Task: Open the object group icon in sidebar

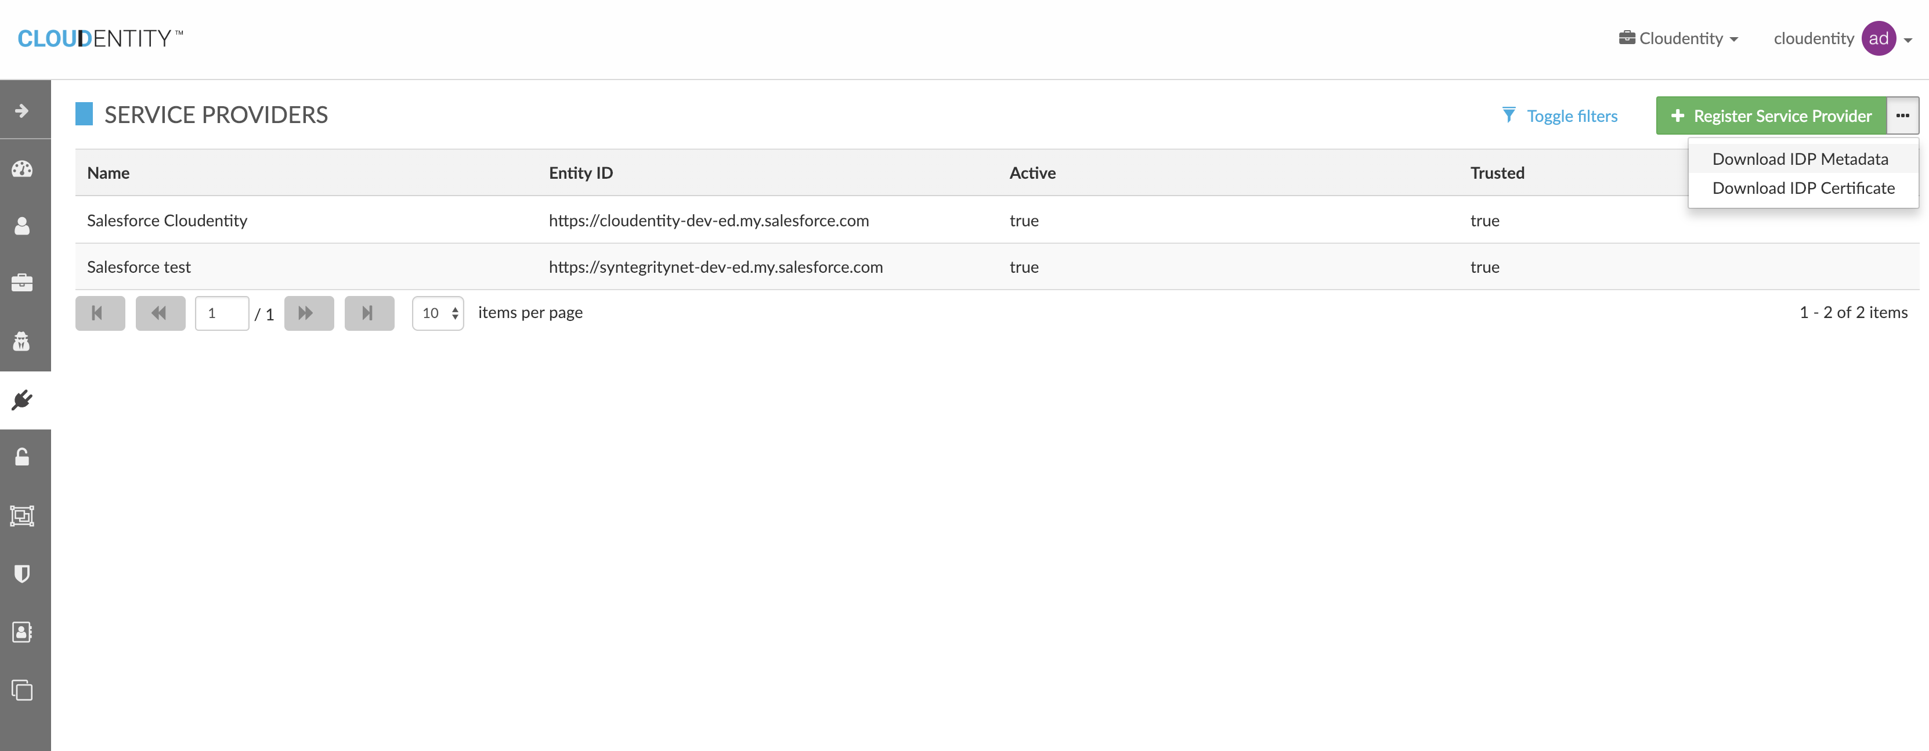Action: coord(23,516)
